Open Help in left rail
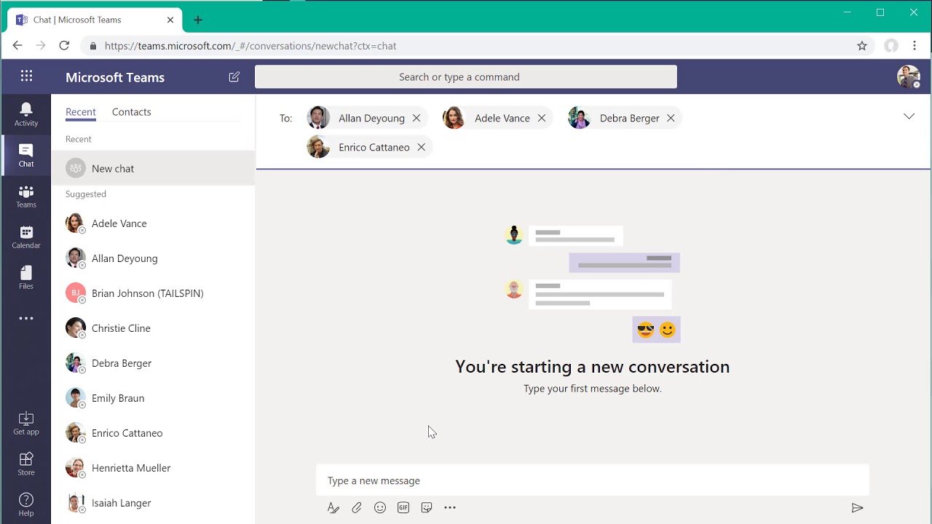The width and height of the screenshot is (932, 524). coord(26,504)
